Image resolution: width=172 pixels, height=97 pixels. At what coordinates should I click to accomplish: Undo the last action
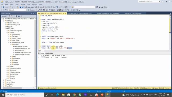57,7
